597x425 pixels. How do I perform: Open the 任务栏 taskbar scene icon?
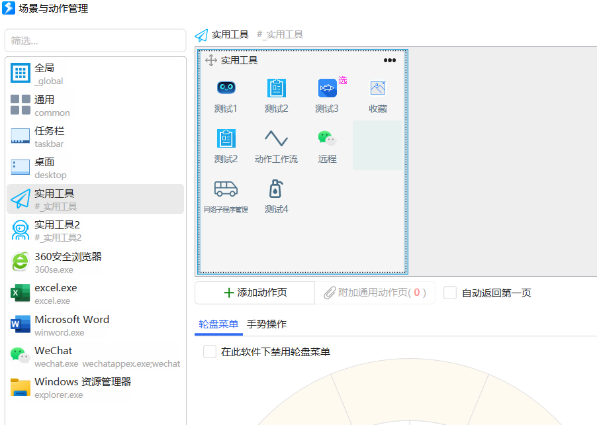20,136
